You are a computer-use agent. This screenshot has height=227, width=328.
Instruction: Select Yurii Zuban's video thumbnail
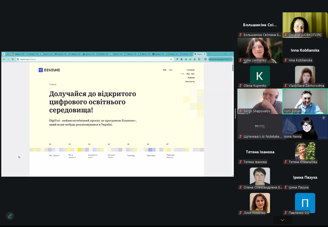tap(305, 101)
